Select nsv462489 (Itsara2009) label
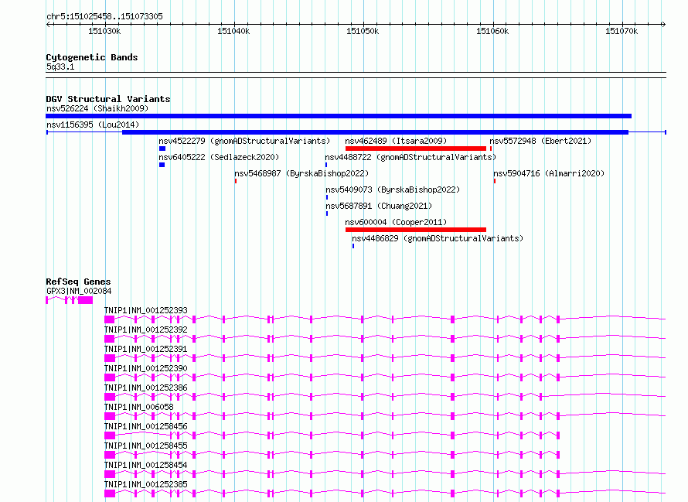The height and width of the screenshot is (502, 688). [396, 141]
